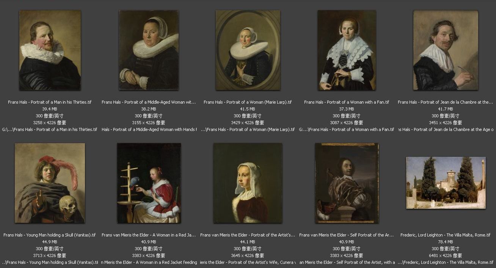This screenshot has height=268, width=496.
Task: Select the van Mieris Self Portrait thumbnail
Action: pos(347,183)
